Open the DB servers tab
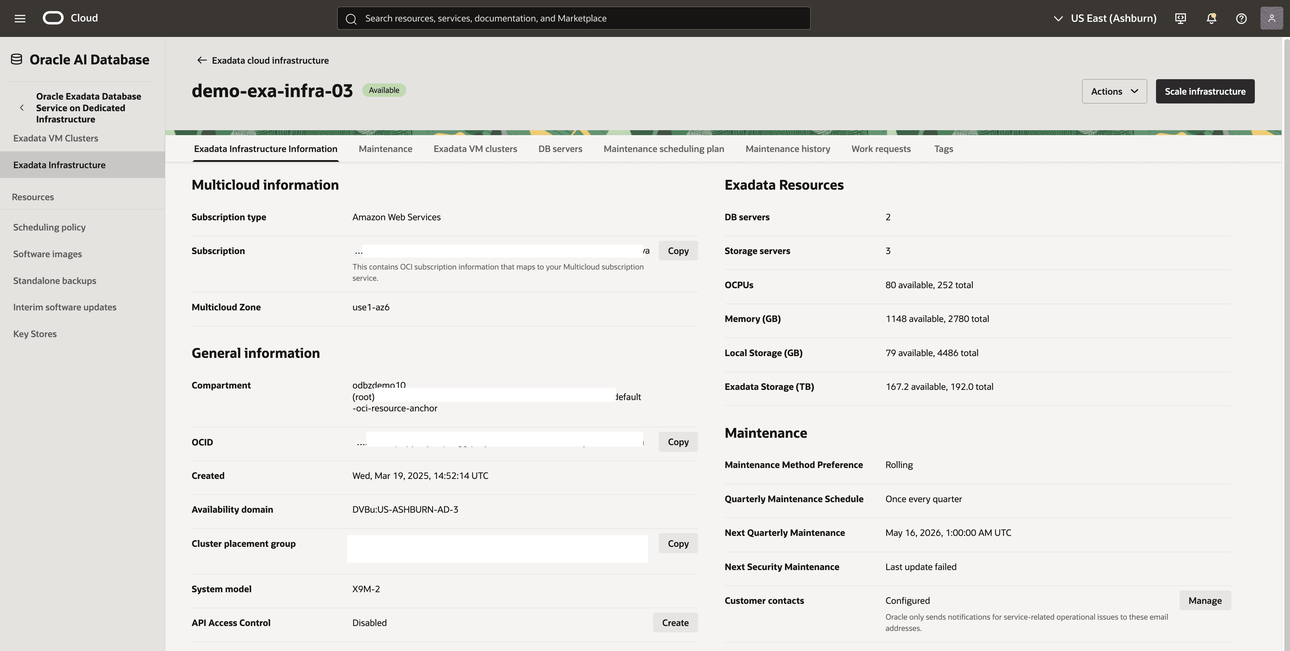Image resolution: width=1290 pixels, height=651 pixels. (560, 149)
